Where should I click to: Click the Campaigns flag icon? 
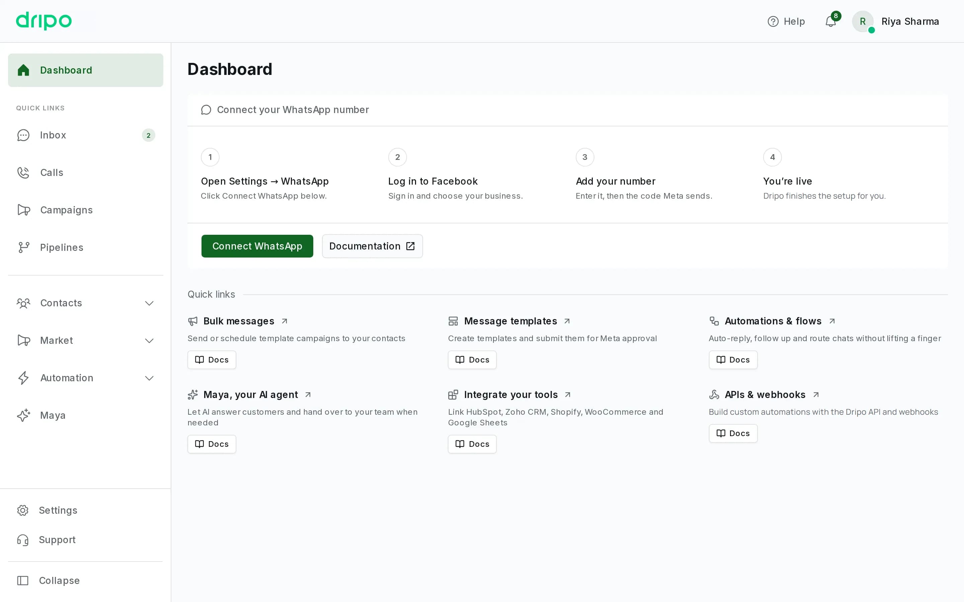[x=23, y=210]
